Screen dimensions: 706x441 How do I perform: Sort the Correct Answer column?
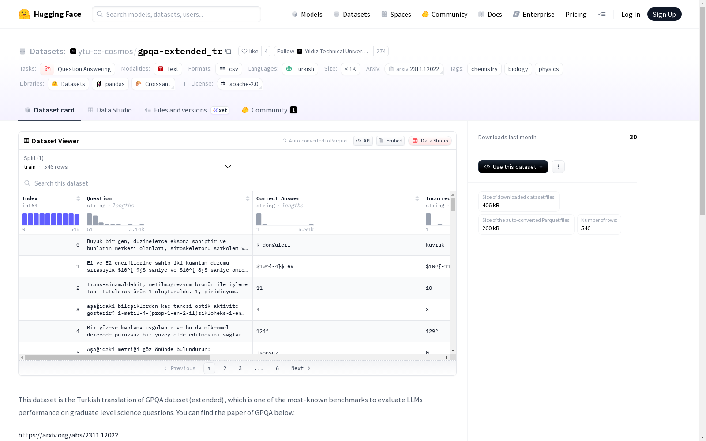click(x=417, y=198)
